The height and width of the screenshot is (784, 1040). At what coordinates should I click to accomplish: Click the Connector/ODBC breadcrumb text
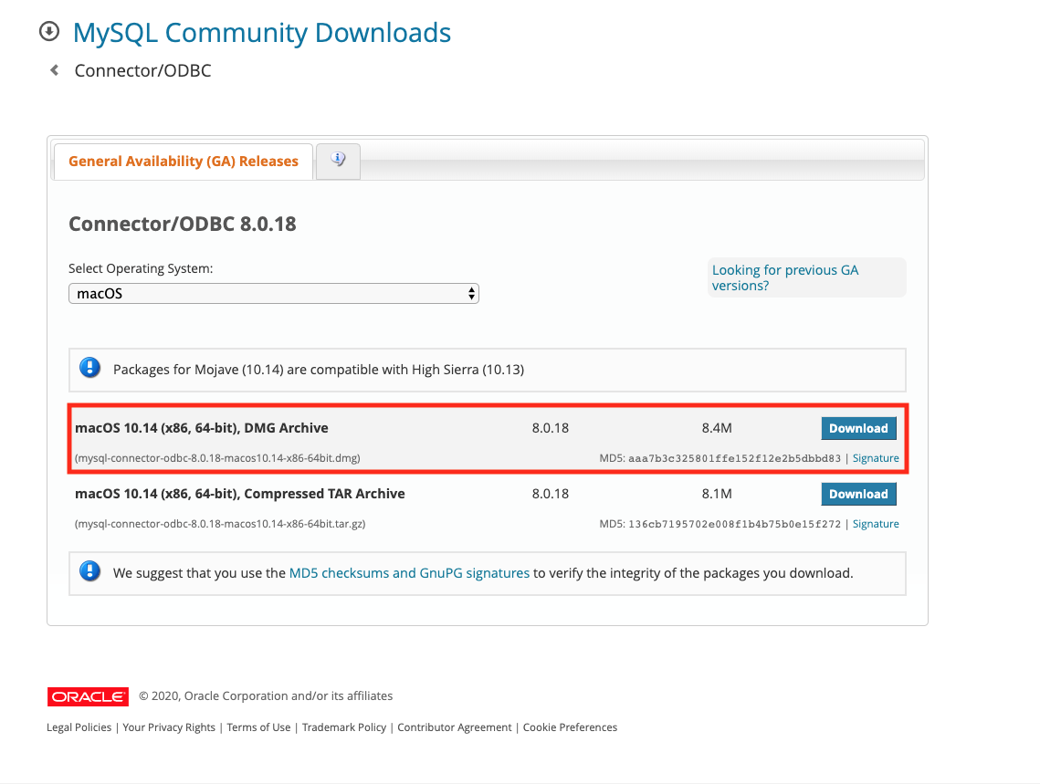(x=142, y=70)
